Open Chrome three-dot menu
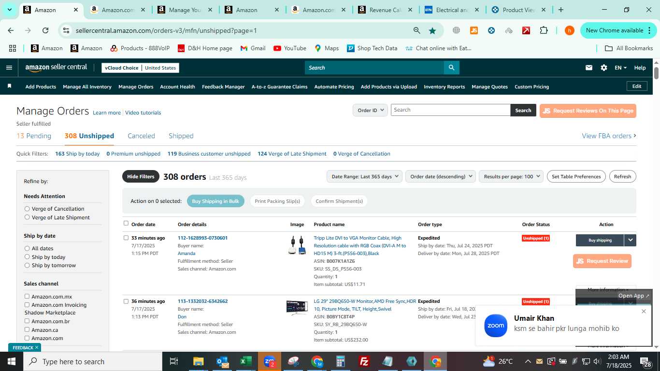This screenshot has height=371, width=660. click(x=649, y=30)
